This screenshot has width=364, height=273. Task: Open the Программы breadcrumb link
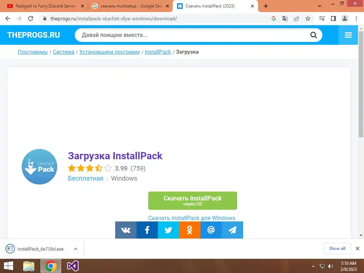[33, 52]
